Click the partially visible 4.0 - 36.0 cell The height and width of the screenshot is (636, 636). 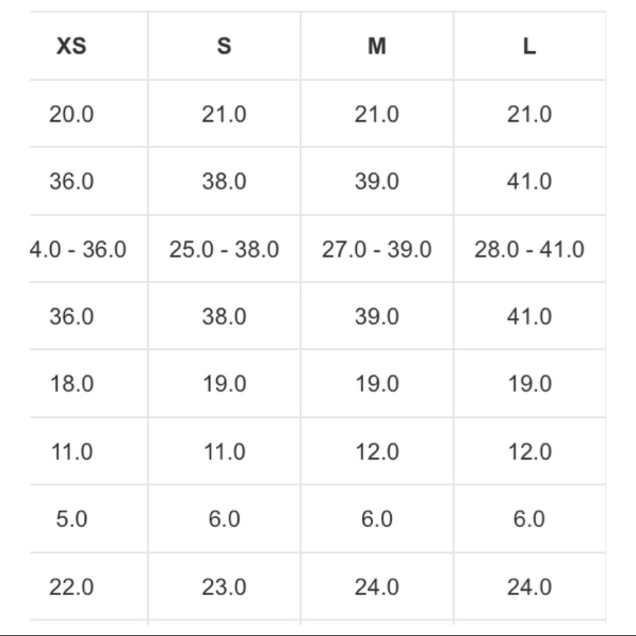pos(78,249)
